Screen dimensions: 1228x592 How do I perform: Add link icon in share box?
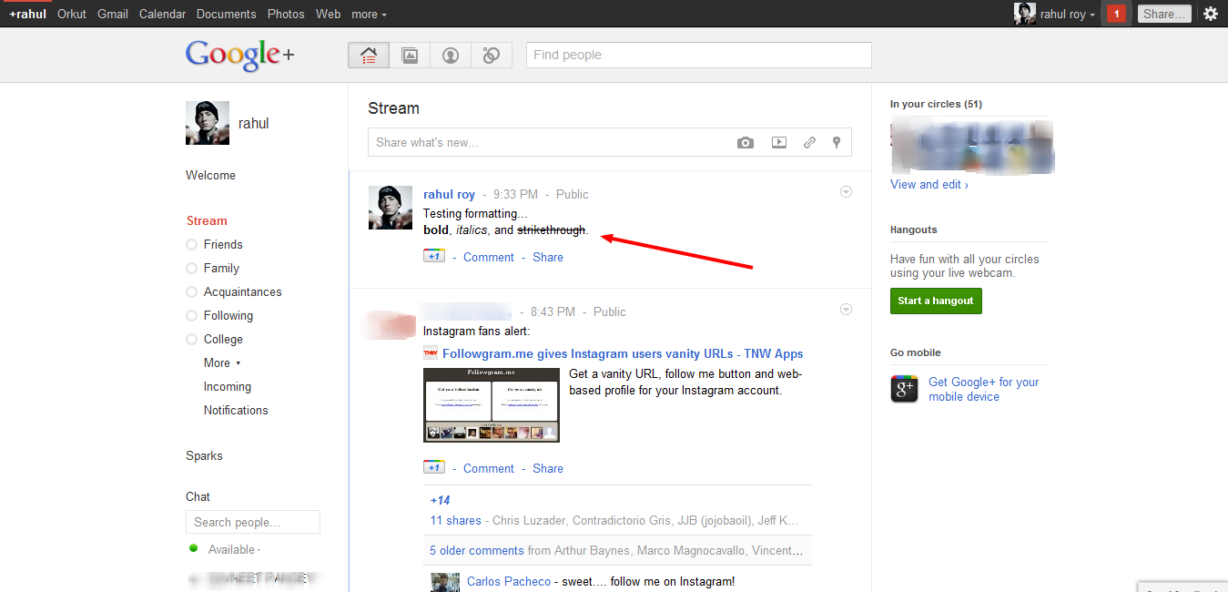809,142
